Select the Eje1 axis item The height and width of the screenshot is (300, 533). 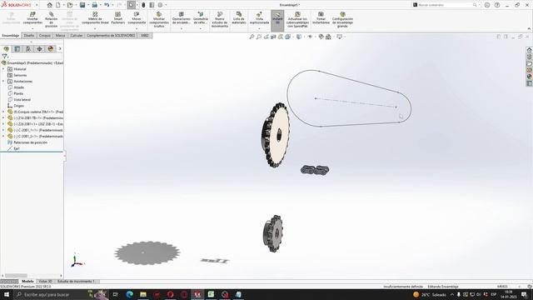17,148
